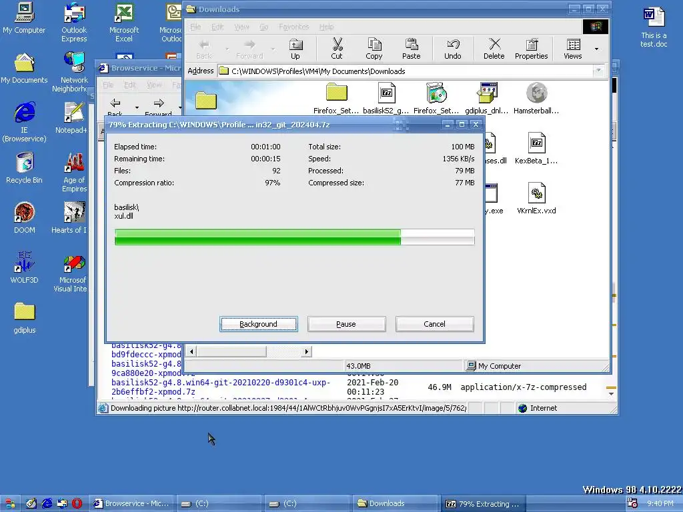Image resolution: width=683 pixels, height=512 pixels.
Task: Click basilisk52-g4.8.win64-git-20210220 download link
Action: [220, 387]
